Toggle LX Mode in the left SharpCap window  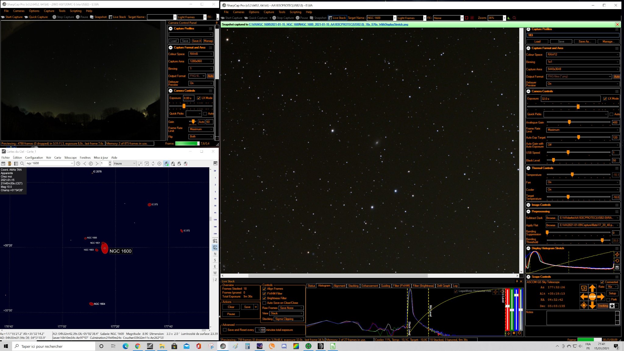point(199,98)
